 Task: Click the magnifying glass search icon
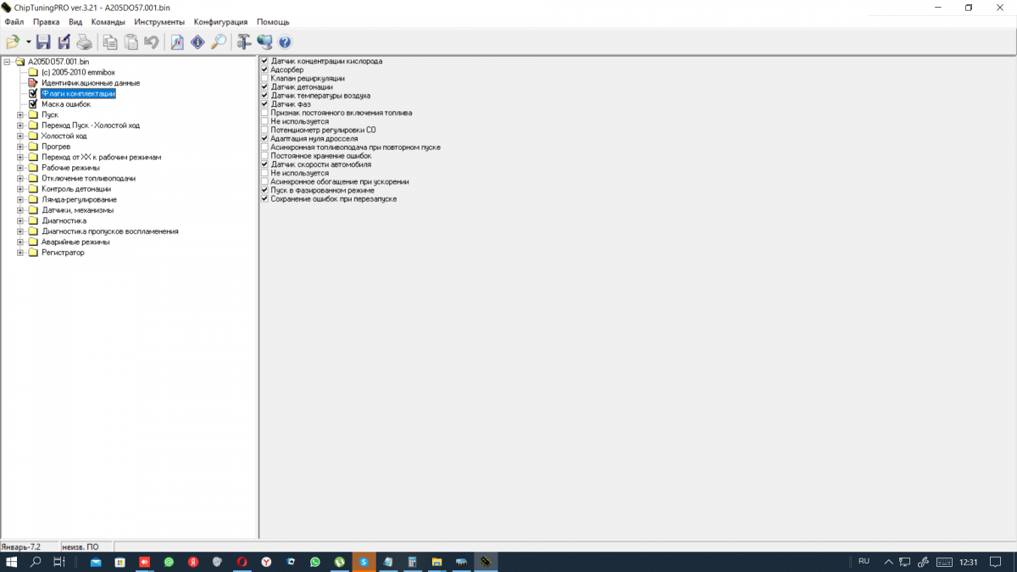[218, 42]
